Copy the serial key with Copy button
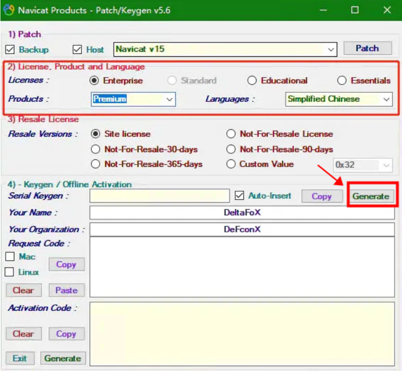402x371 pixels. tap(322, 197)
